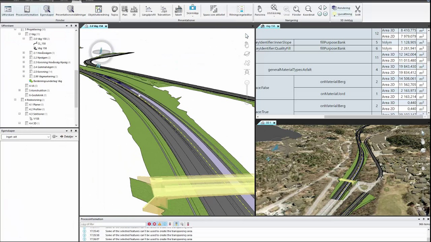
Task: Switch to the 2.0 Väg 158 tab
Action: coord(97,26)
